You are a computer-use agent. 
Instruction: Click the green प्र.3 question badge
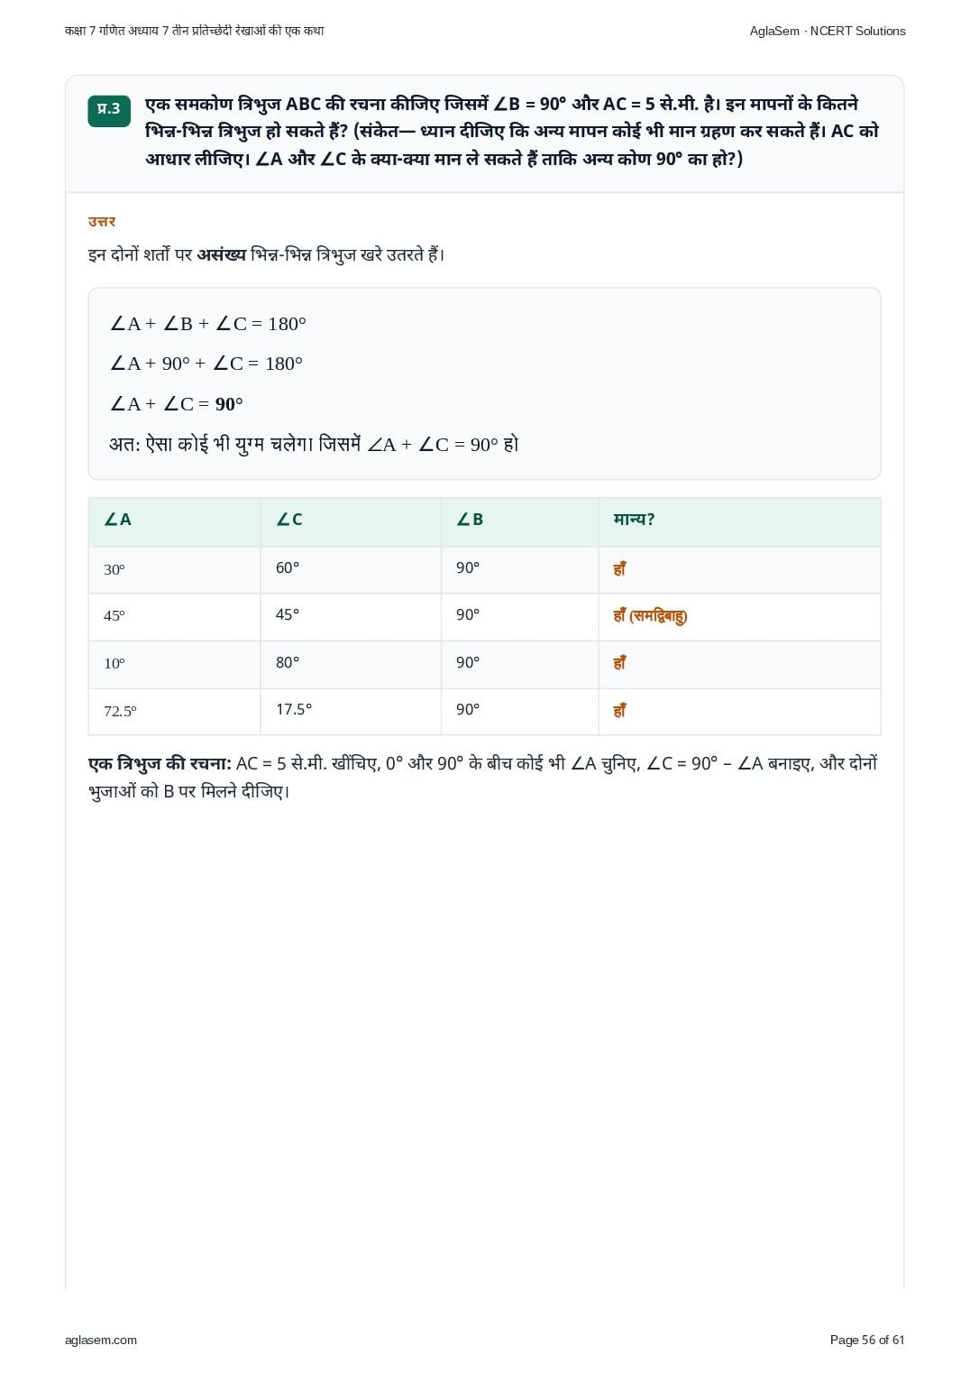tap(109, 110)
